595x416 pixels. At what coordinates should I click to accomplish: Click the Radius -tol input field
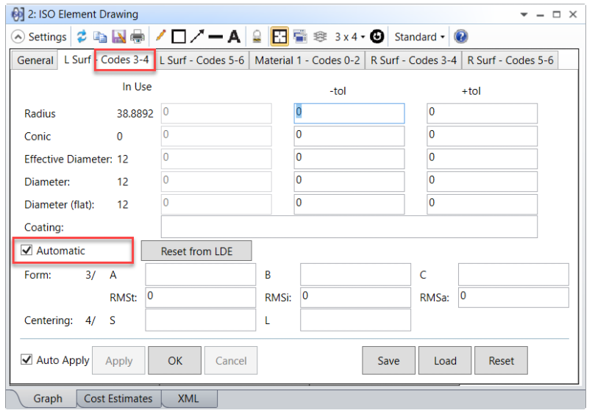pos(349,113)
